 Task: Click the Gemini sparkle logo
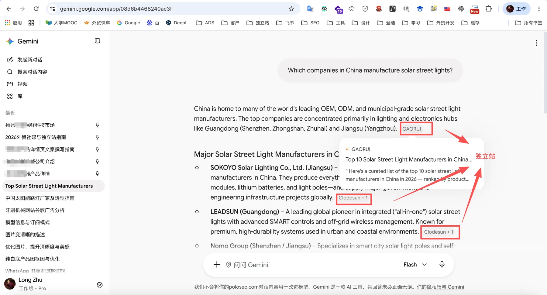[10, 41]
